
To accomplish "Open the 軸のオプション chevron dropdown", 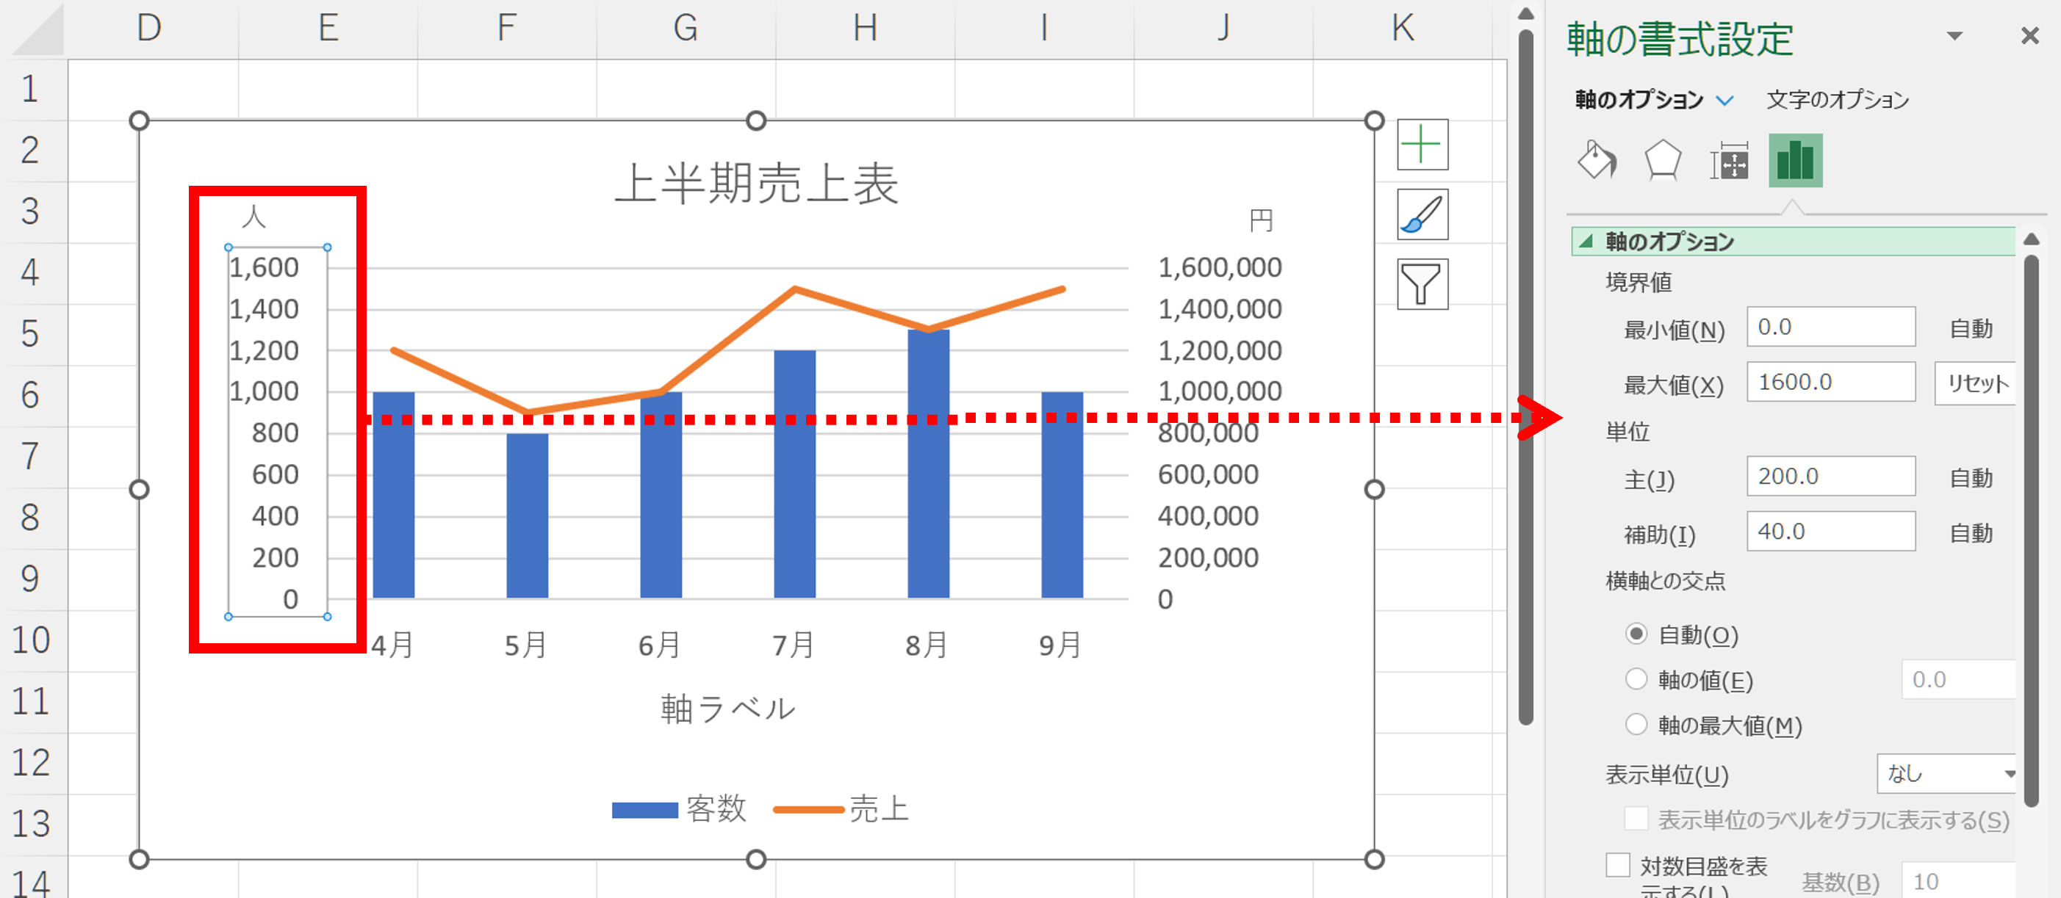I will pyautogui.click(x=1726, y=100).
